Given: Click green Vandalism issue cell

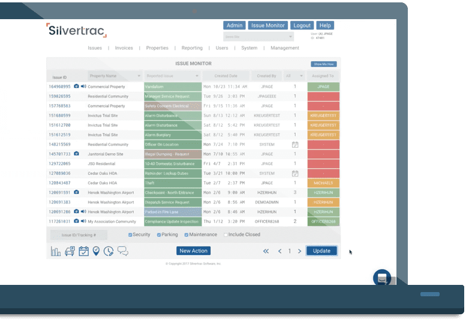Looking at the screenshot, I should pyautogui.click(x=173, y=87).
